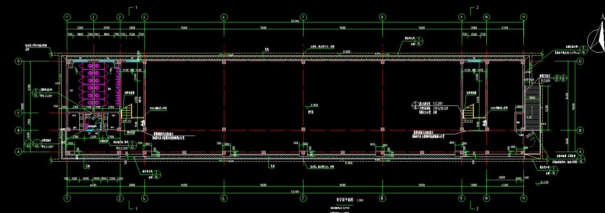
Task: Select axis bubble 1 at top left
Action: coord(67,17)
